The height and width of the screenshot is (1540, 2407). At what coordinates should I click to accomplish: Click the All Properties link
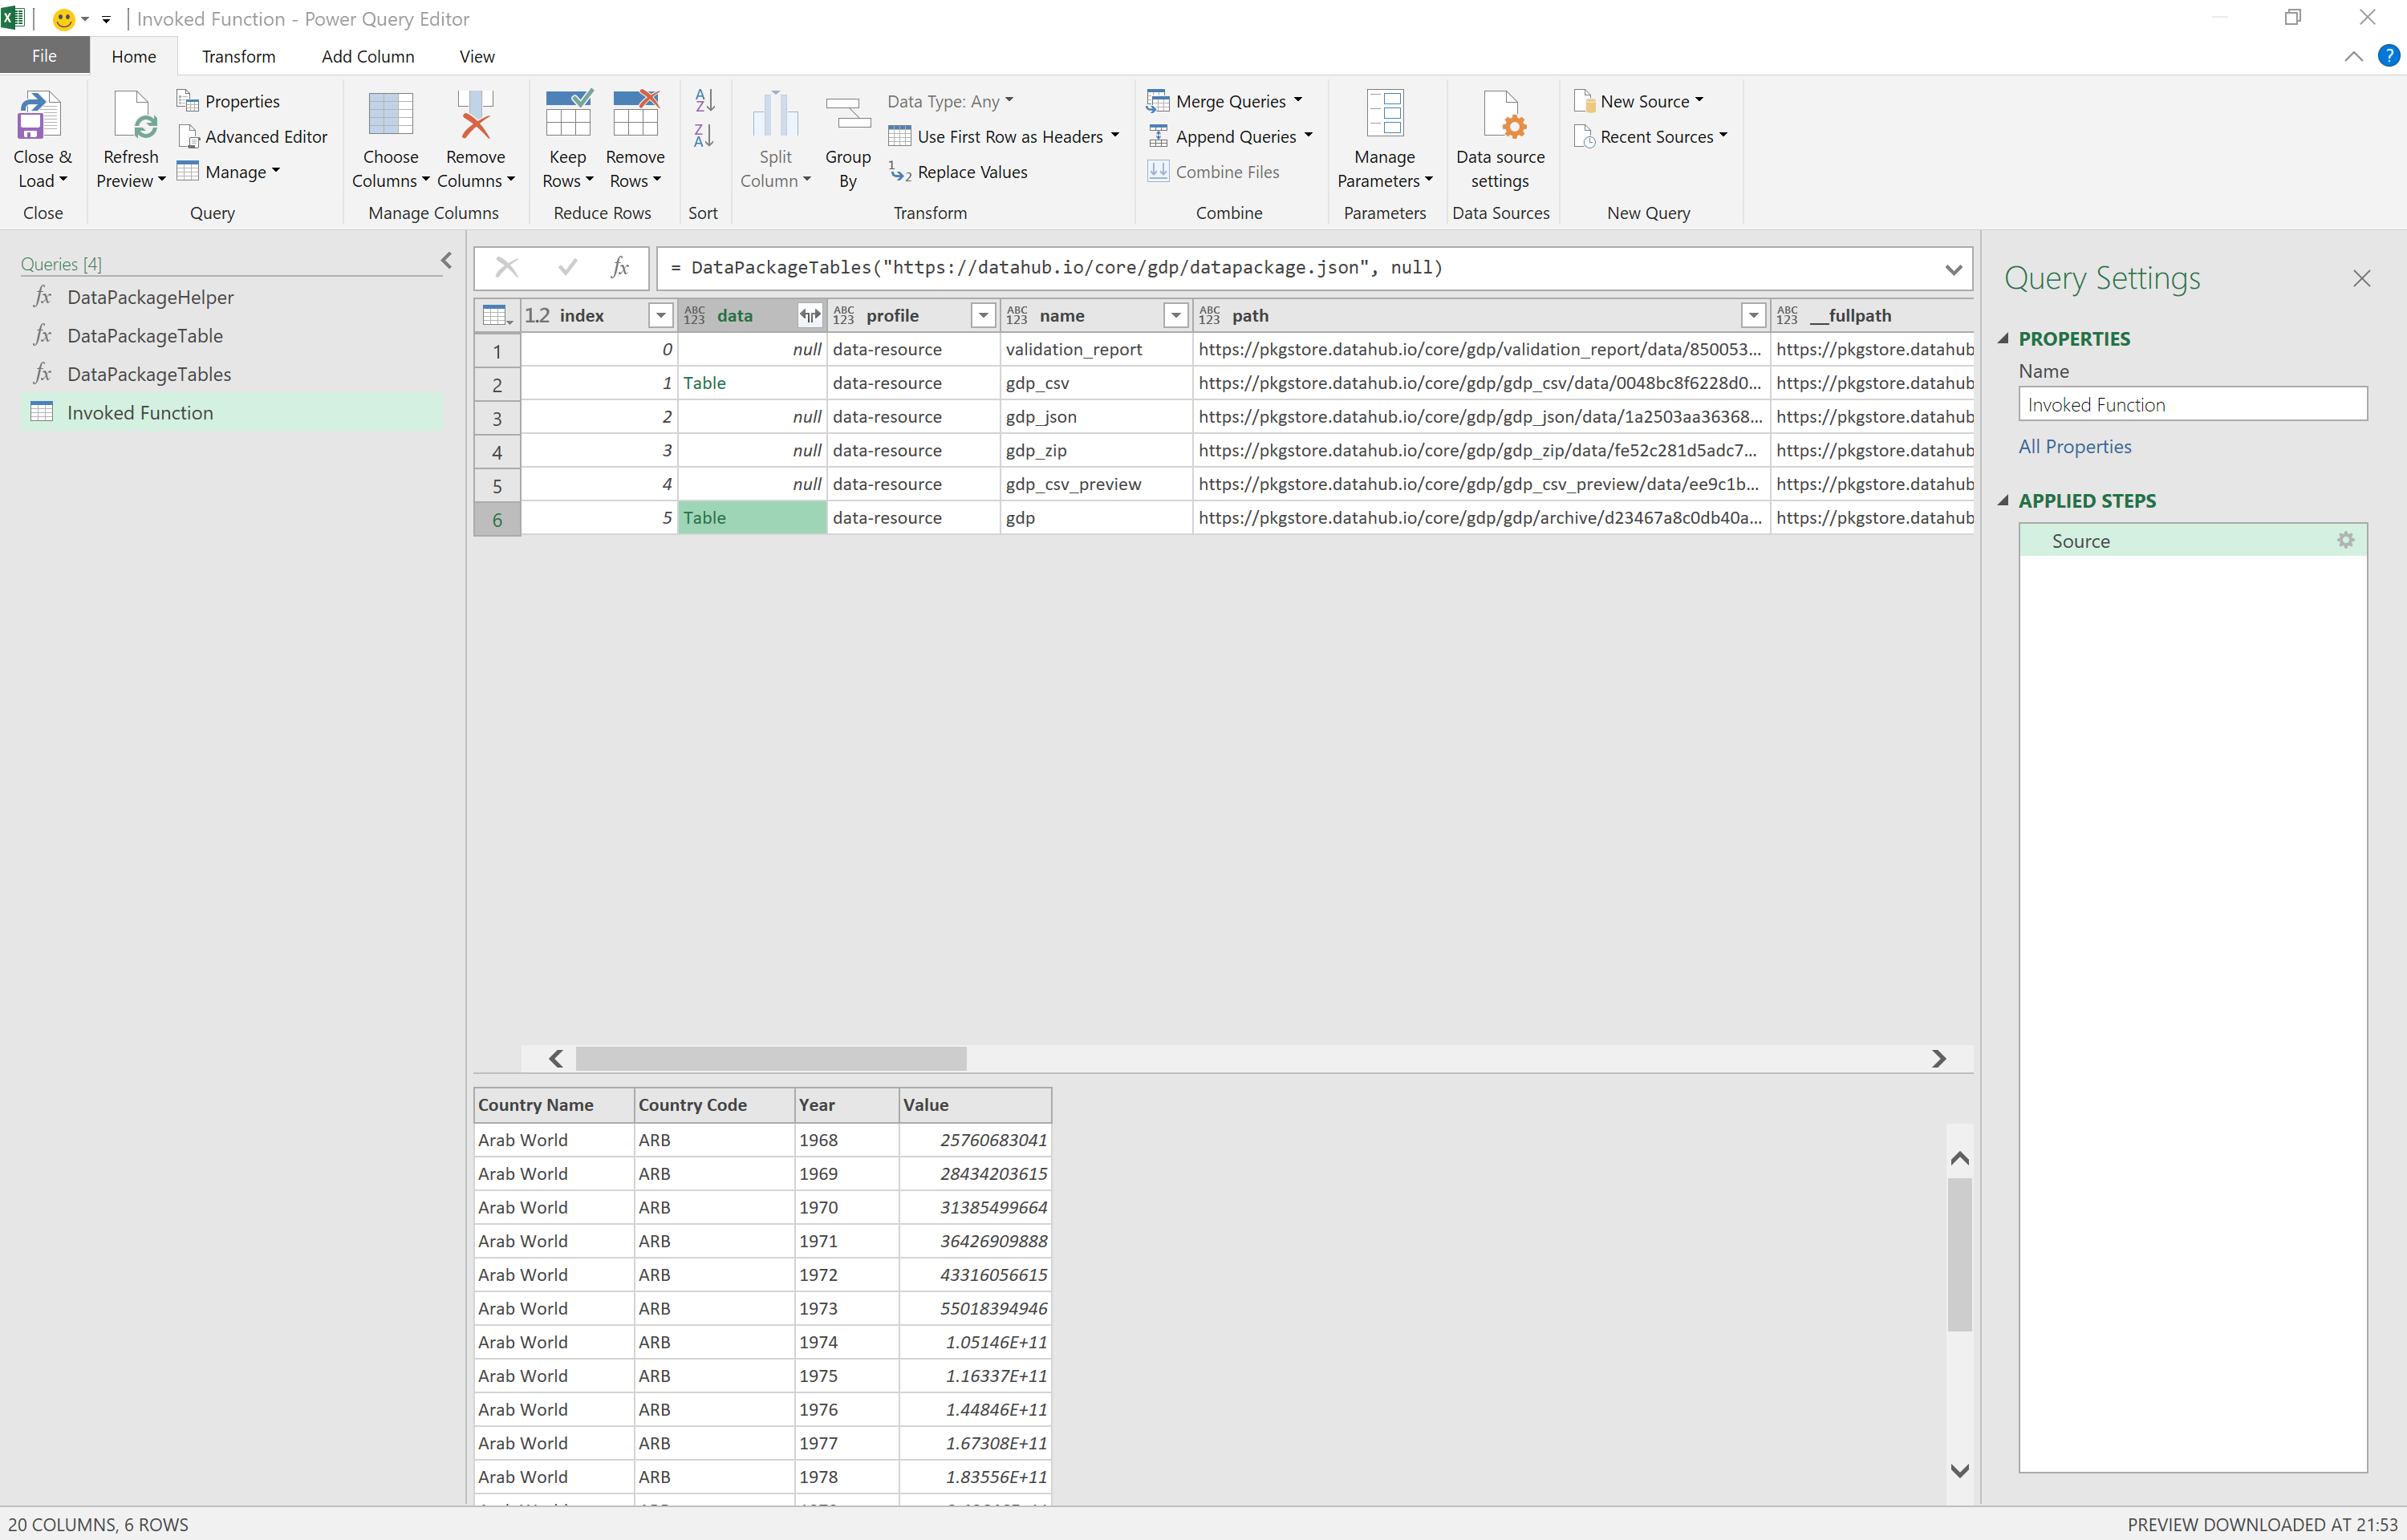2074,447
